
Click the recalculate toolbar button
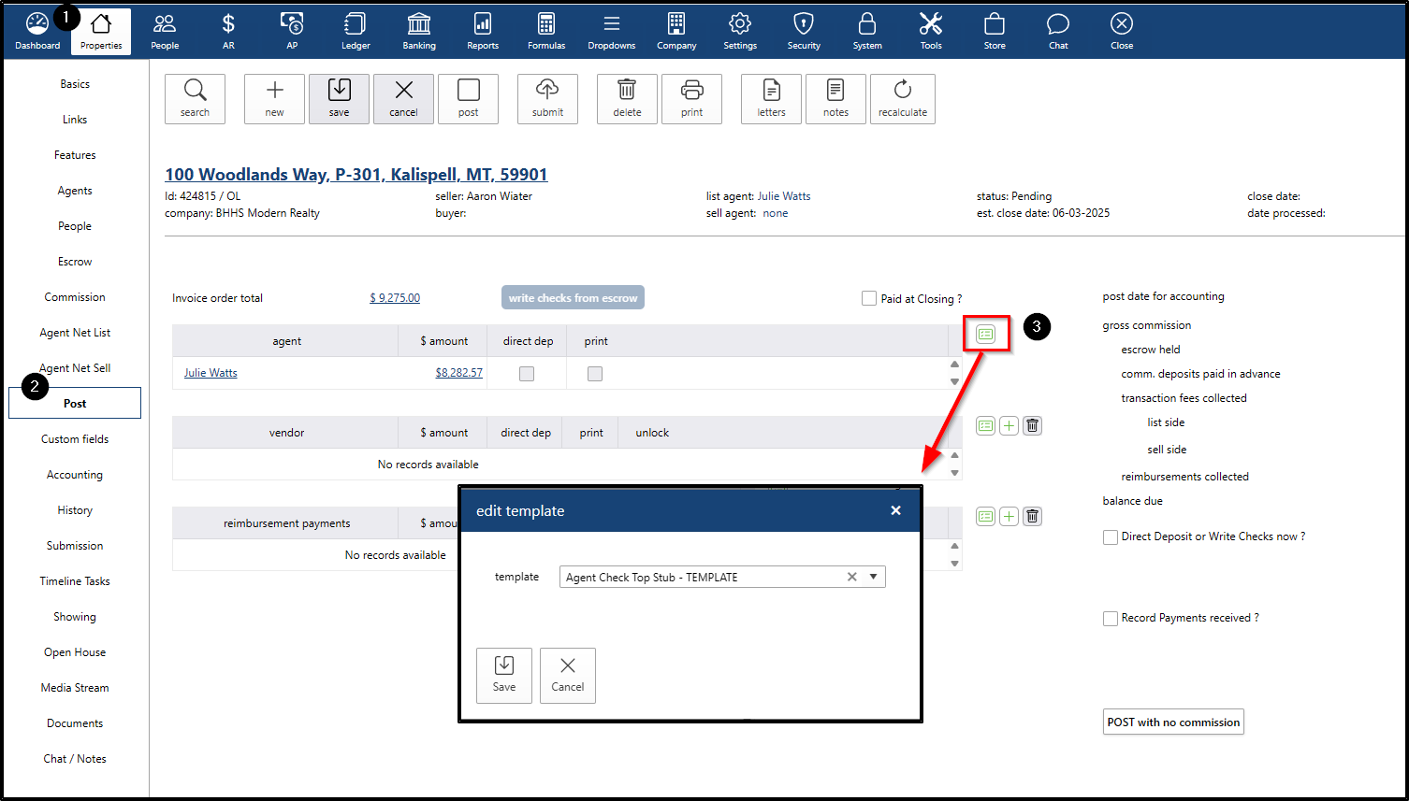(x=903, y=99)
